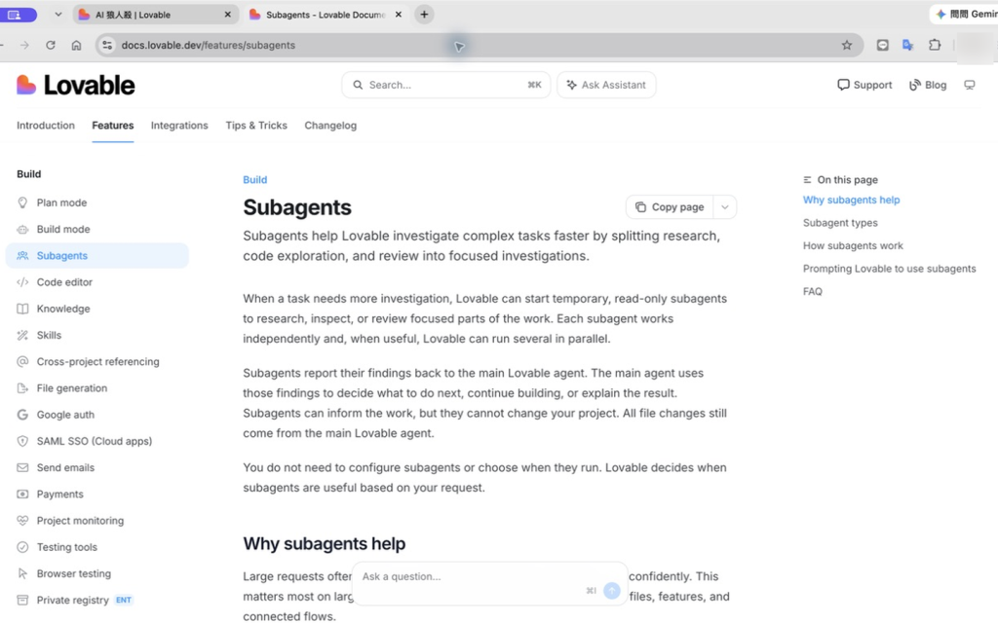Viewport: 998px width, 623px height.
Task: Close the Subagents documentation tab
Action: tap(399, 15)
